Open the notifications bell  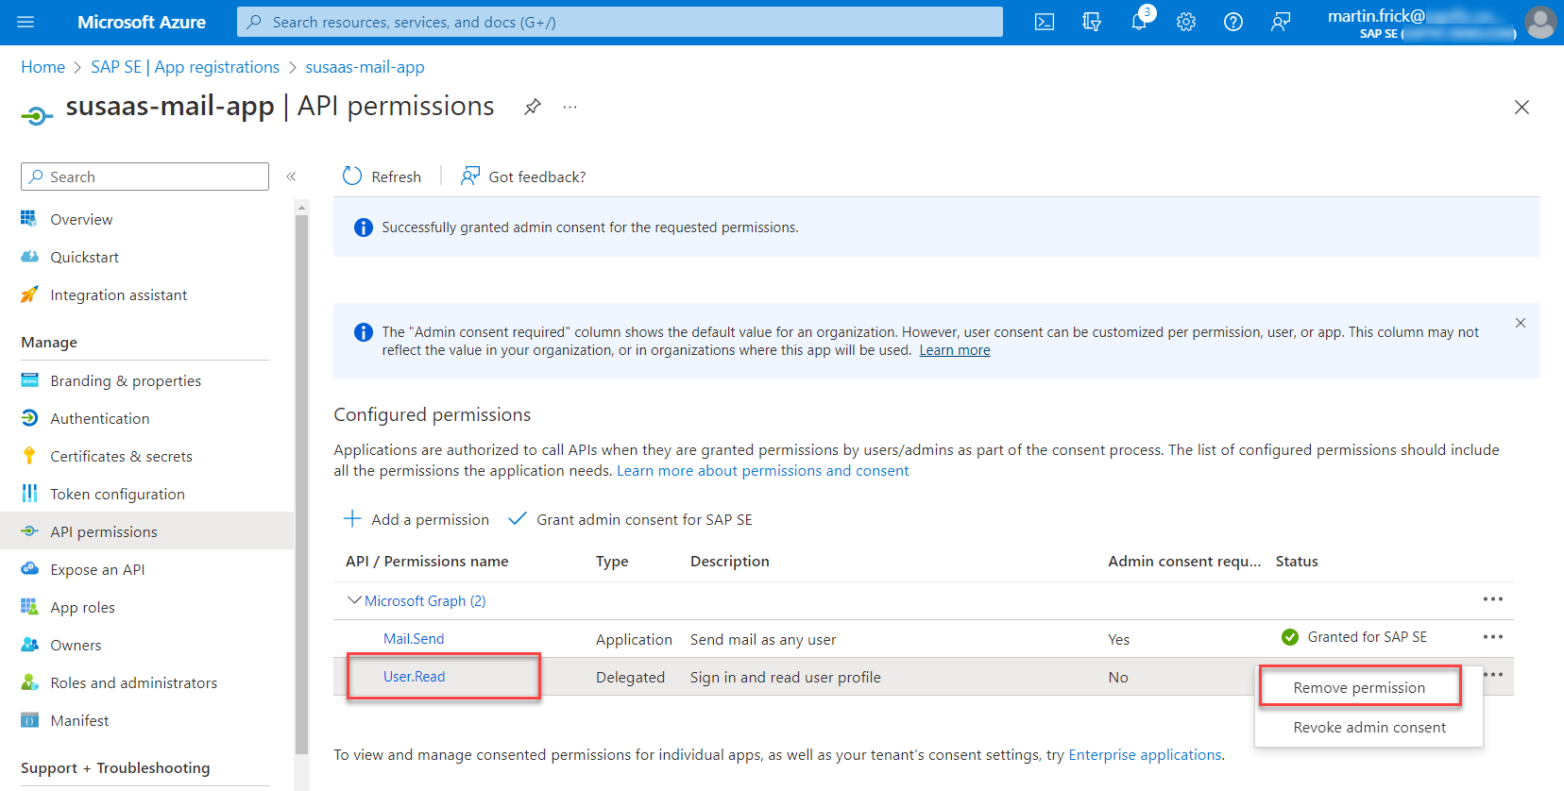[x=1140, y=22]
